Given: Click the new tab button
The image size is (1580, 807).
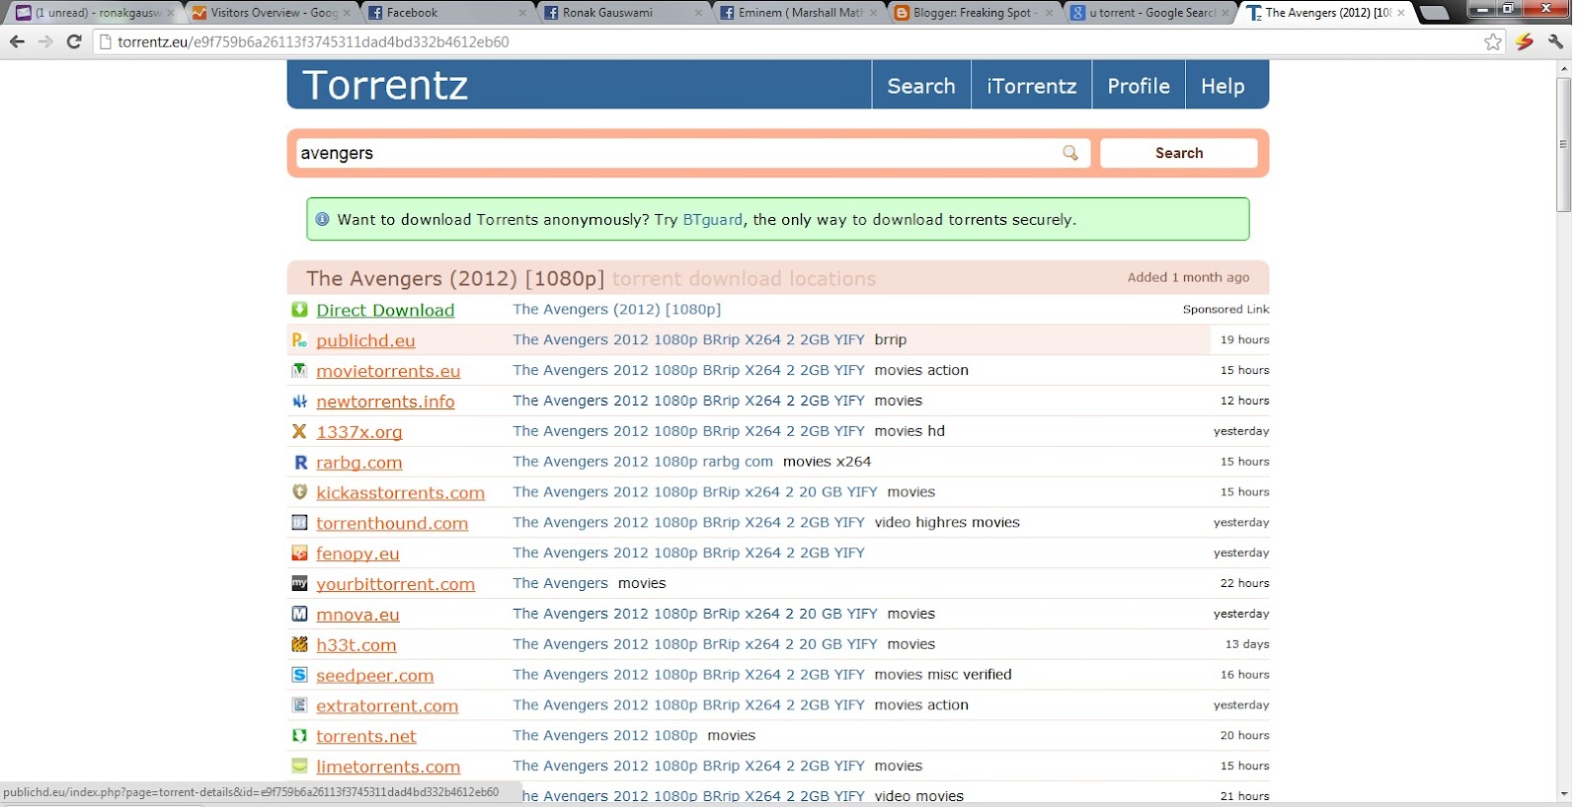Looking at the screenshot, I should [x=1434, y=13].
